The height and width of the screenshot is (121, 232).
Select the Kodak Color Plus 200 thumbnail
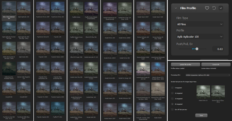(x=76, y=69)
